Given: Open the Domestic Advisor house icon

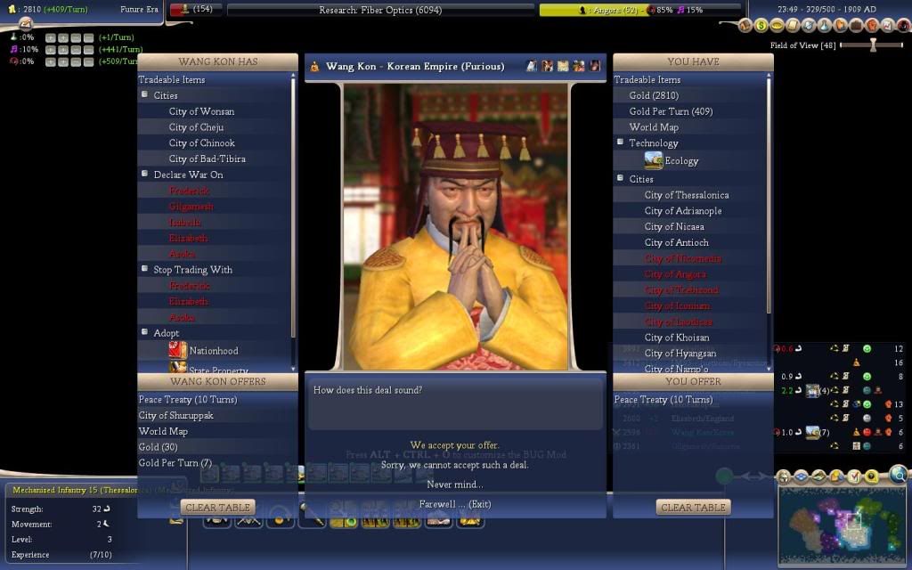Looking at the screenshot, I should point(745,26).
